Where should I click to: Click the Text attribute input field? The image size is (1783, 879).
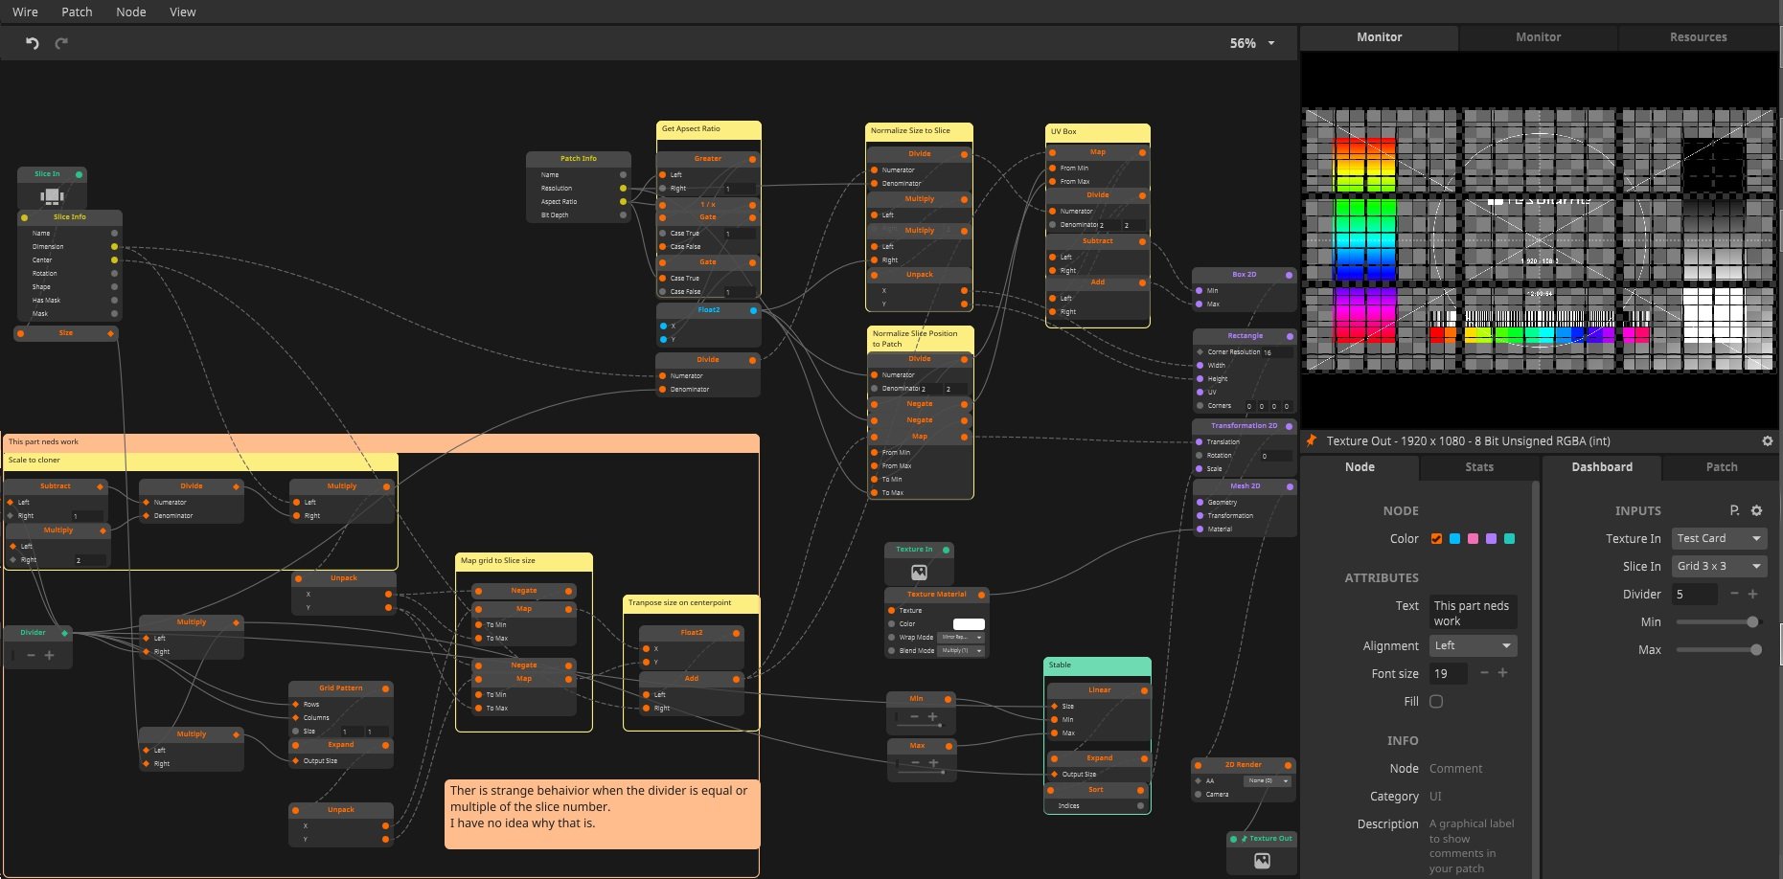click(x=1473, y=613)
